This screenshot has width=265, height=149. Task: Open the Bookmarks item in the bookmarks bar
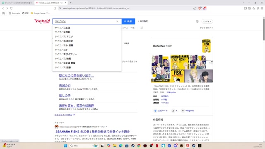[14, 13]
